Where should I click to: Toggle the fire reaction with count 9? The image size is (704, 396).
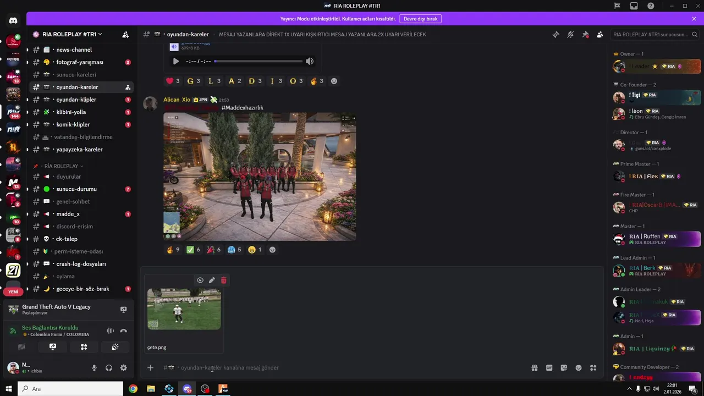click(173, 250)
